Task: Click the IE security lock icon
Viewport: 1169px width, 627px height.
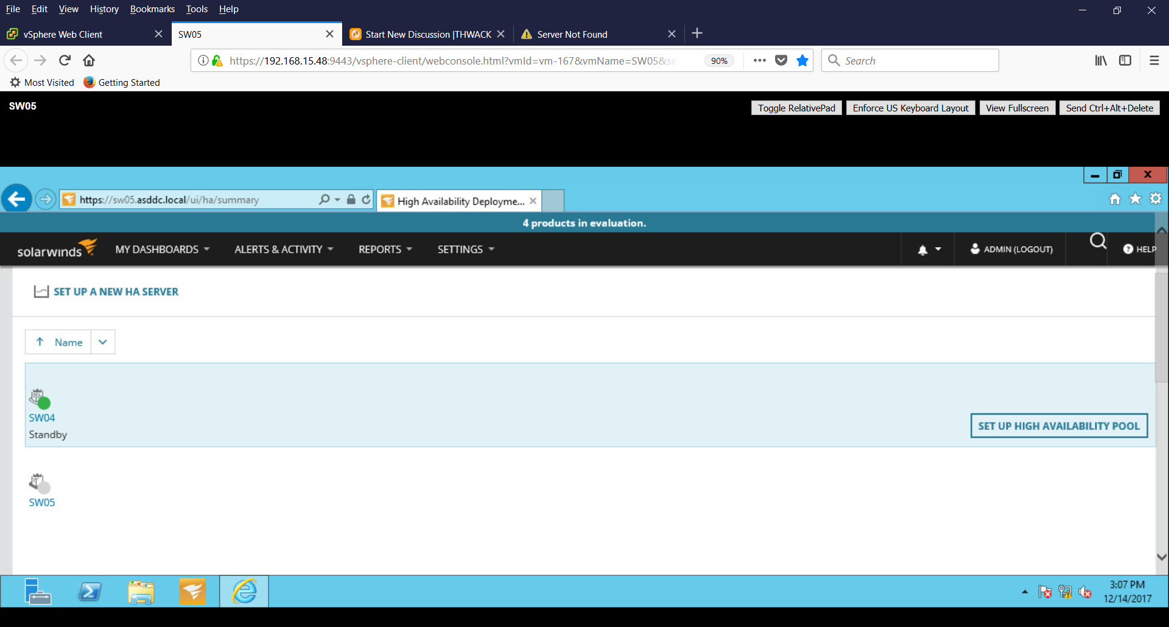Action: (x=351, y=200)
